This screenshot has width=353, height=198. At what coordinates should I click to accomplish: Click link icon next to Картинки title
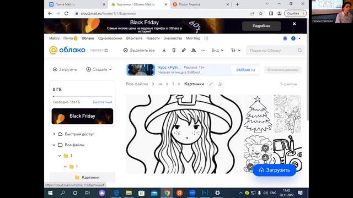[x=211, y=84]
